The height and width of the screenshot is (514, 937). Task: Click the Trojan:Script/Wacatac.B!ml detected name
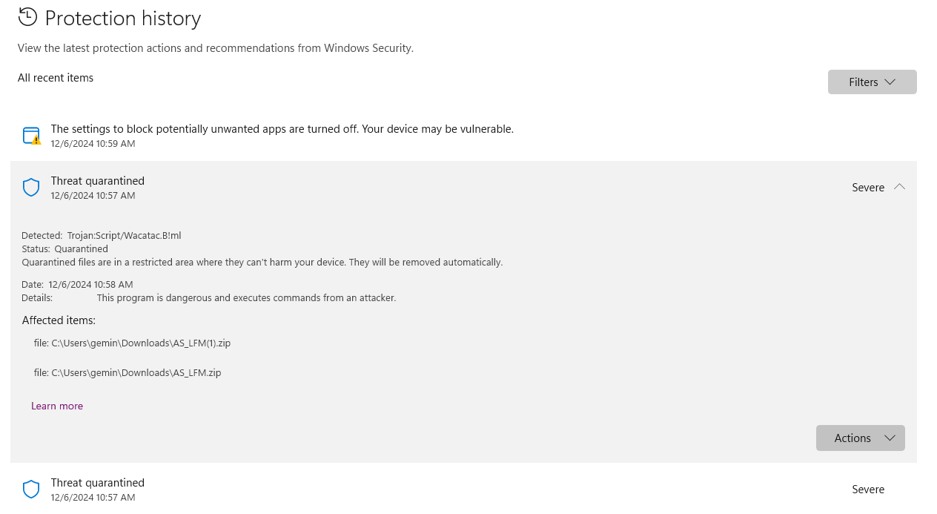[124, 235]
